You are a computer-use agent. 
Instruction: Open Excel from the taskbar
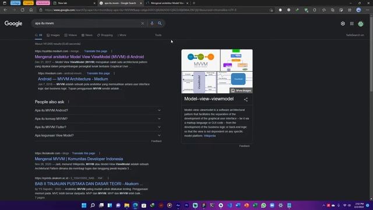255,205
